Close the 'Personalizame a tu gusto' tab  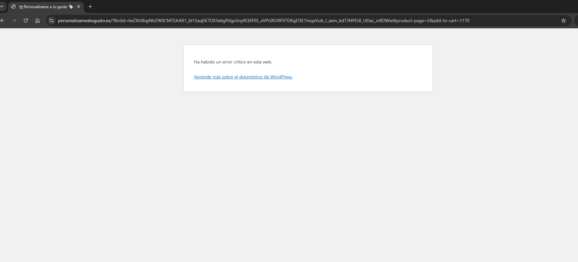(79, 7)
